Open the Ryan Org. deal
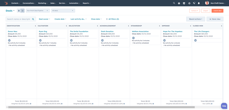Screen dimensions: 229x110 click(x=43, y=31)
